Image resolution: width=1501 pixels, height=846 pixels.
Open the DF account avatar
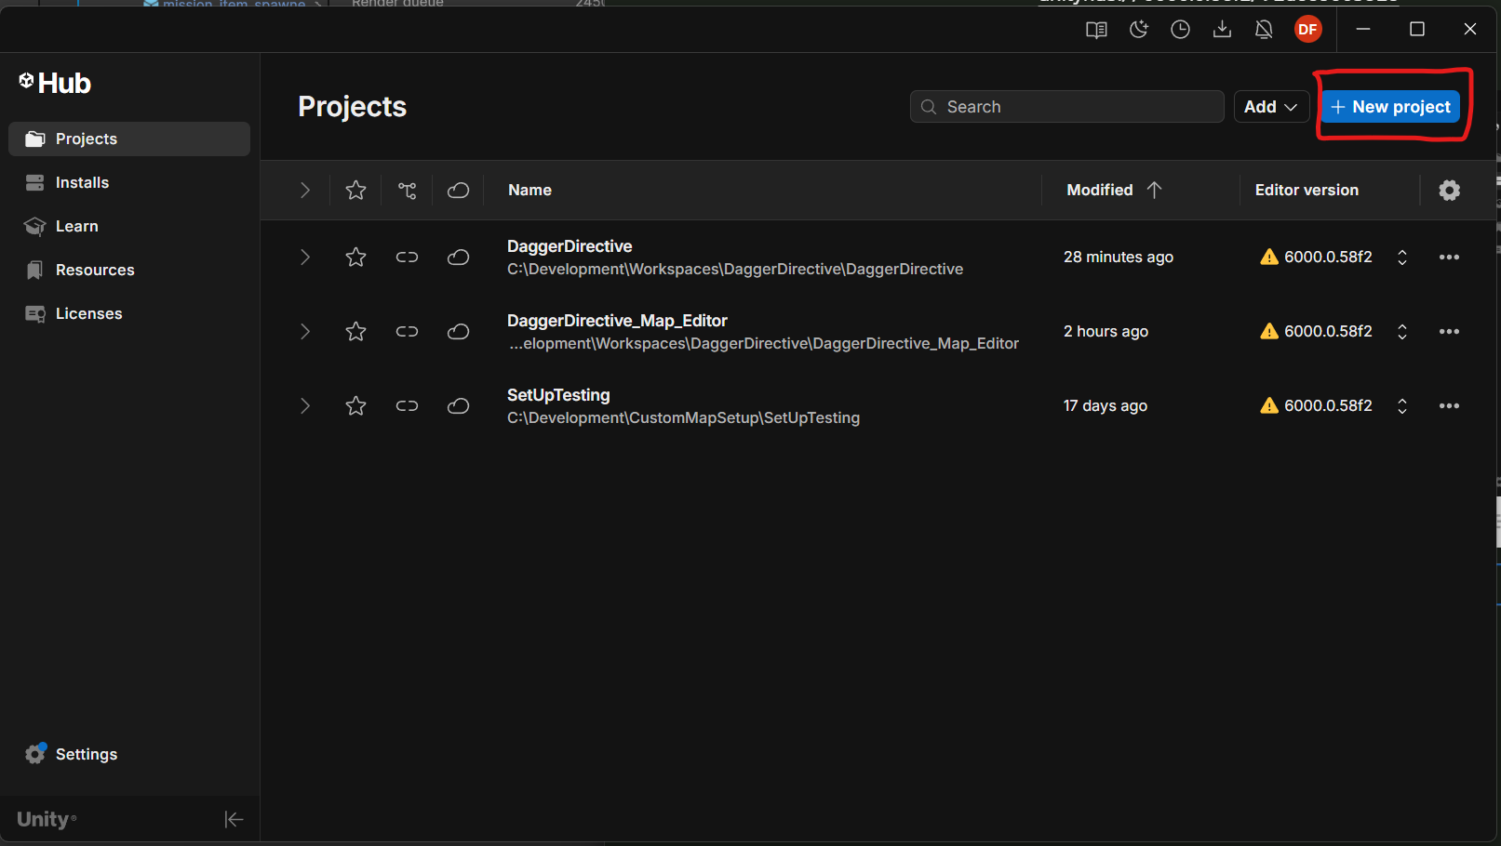click(x=1307, y=30)
